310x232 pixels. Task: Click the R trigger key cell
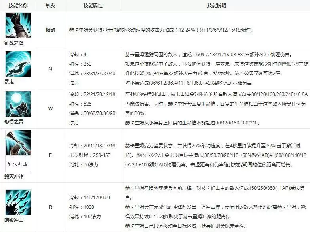click(50, 207)
